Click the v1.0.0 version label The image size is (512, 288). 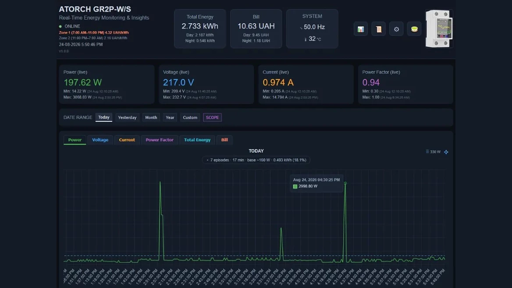click(x=64, y=51)
